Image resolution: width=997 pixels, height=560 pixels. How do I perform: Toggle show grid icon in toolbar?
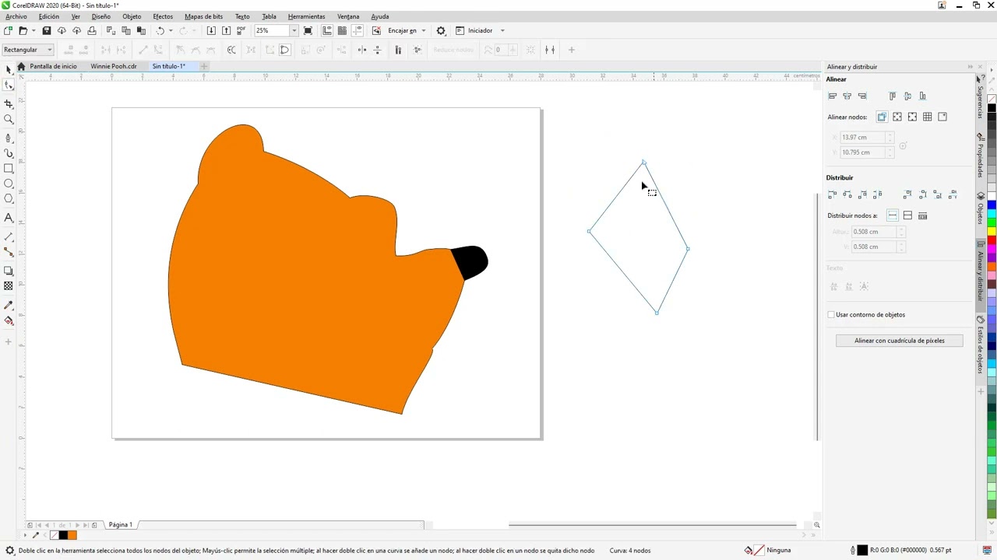pyautogui.click(x=342, y=30)
